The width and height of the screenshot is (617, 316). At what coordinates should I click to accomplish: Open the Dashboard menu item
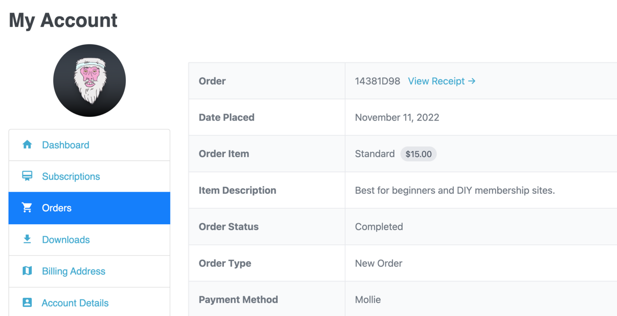click(x=89, y=145)
